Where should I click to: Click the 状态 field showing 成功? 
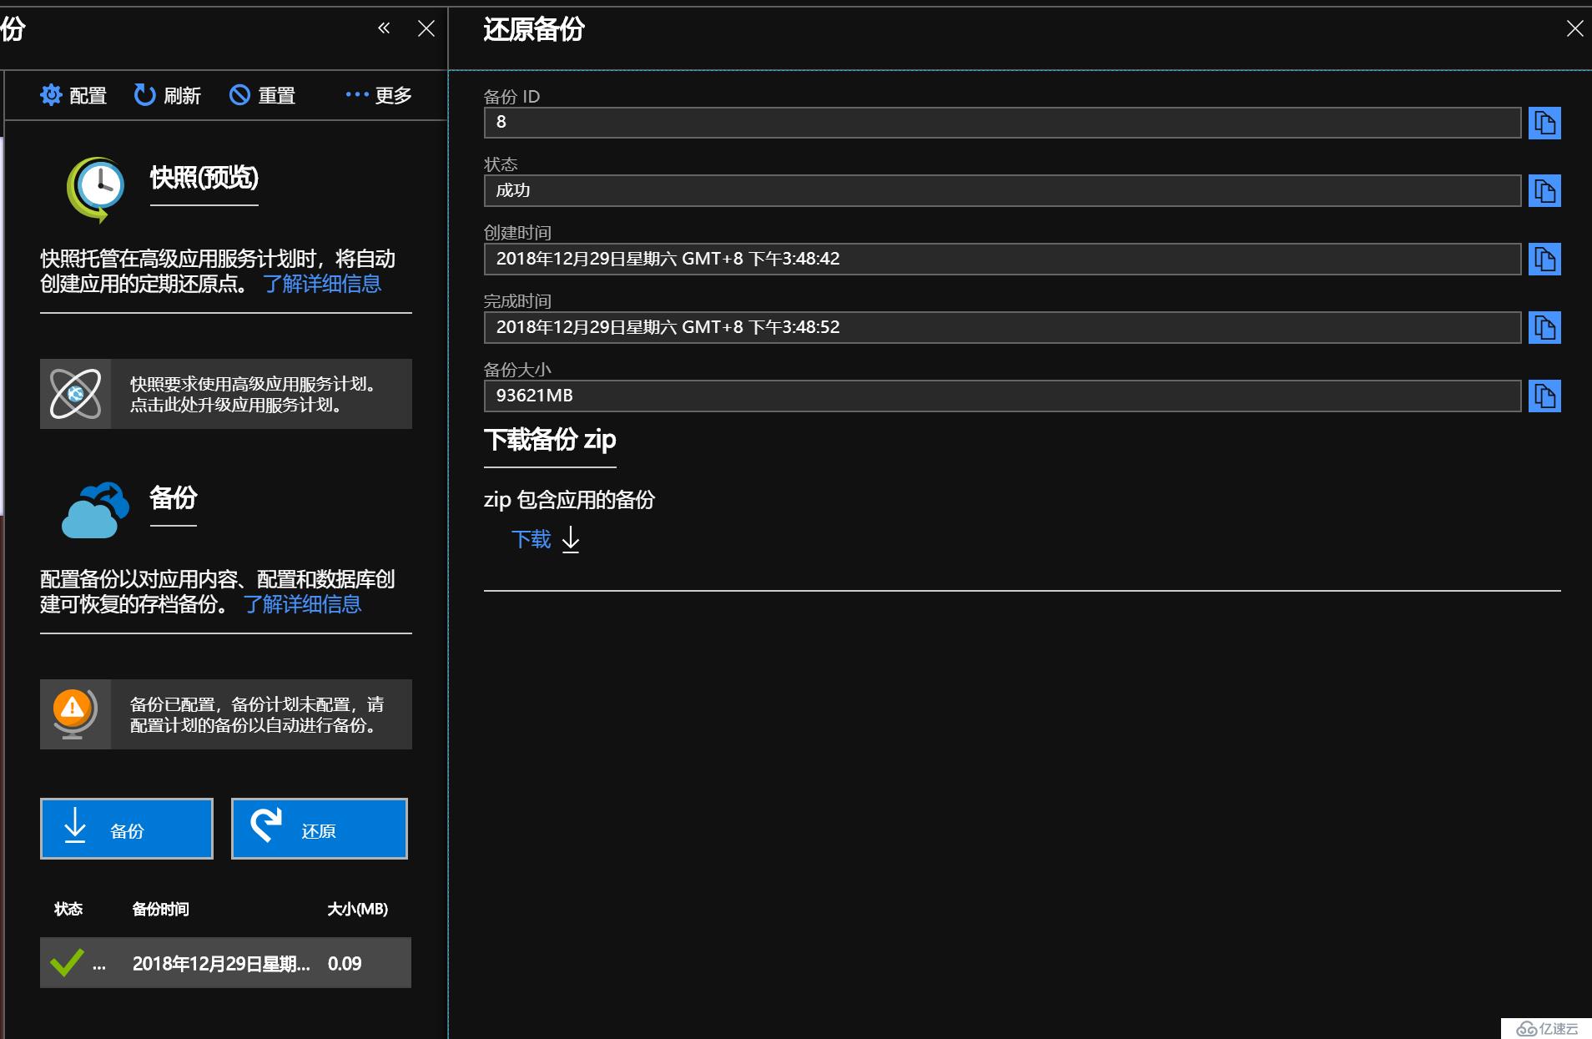pyautogui.click(x=1002, y=191)
